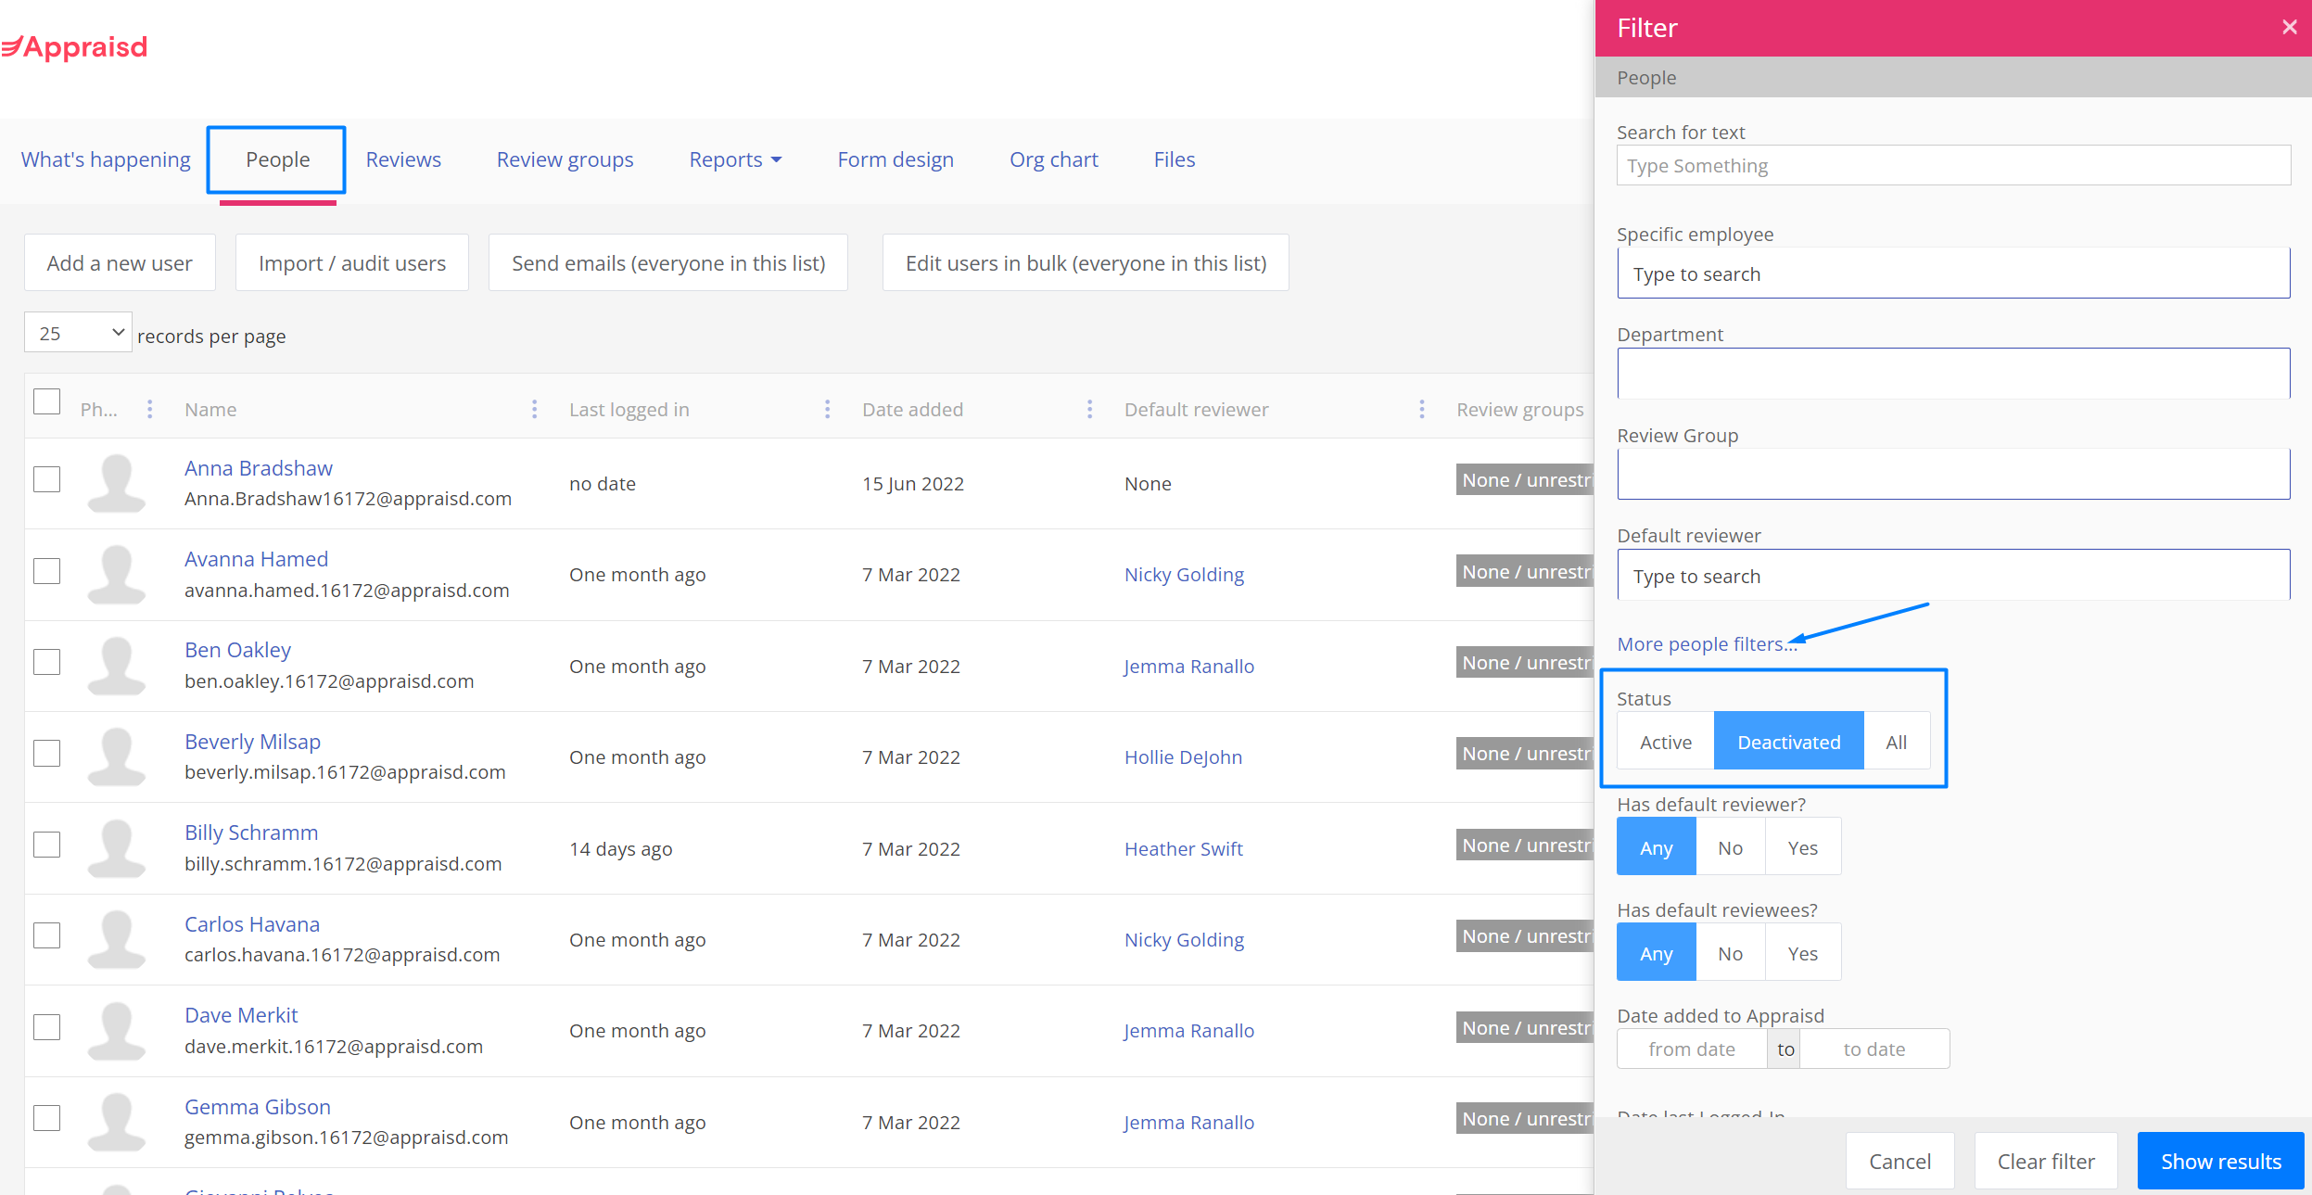The width and height of the screenshot is (2312, 1195).
Task: Click Billy Schramm's avatar placeholder
Action: pyautogui.click(x=116, y=848)
